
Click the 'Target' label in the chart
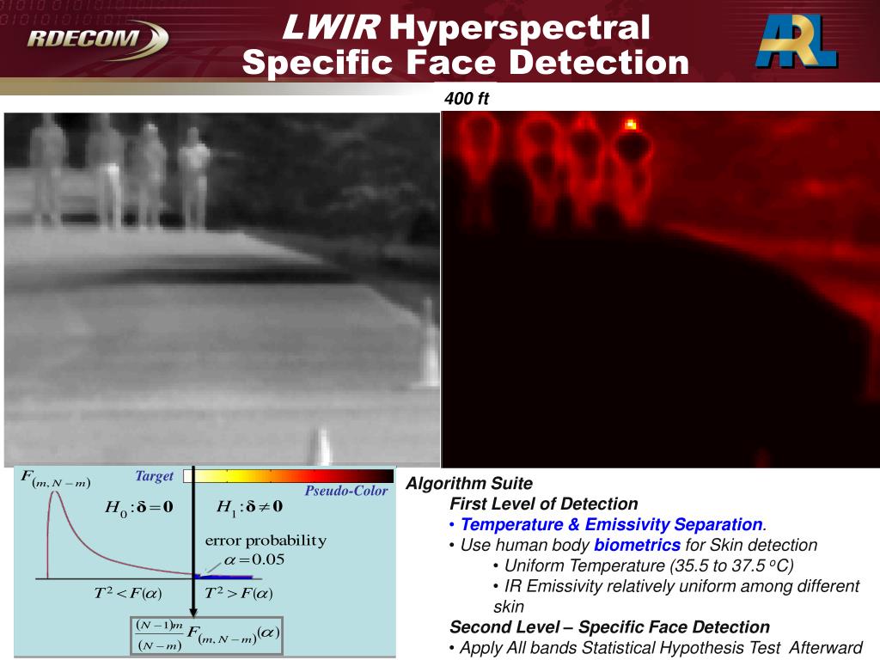155,476
